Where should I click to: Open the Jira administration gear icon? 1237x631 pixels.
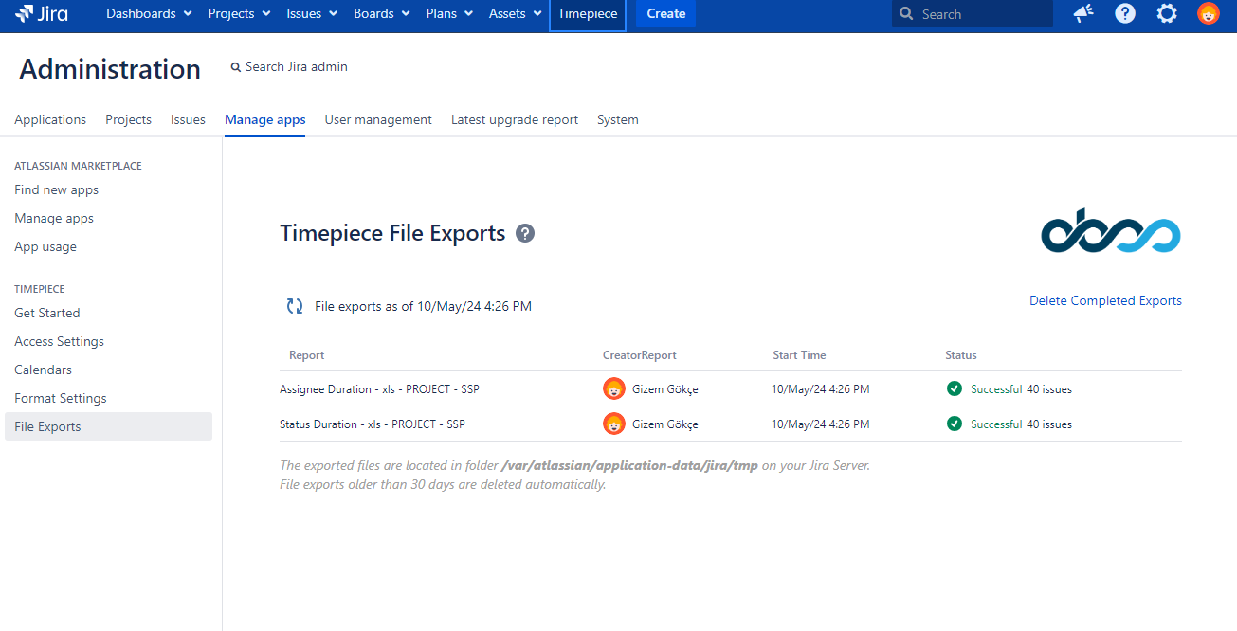pyautogui.click(x=1166, y=13)
